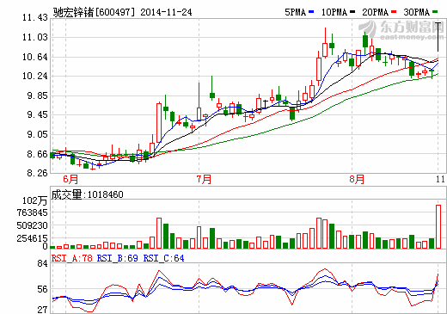The height and width of the screenshot is (314, 447).
Task: Click the 27 RSI axis label
Action: coord(42,310)
